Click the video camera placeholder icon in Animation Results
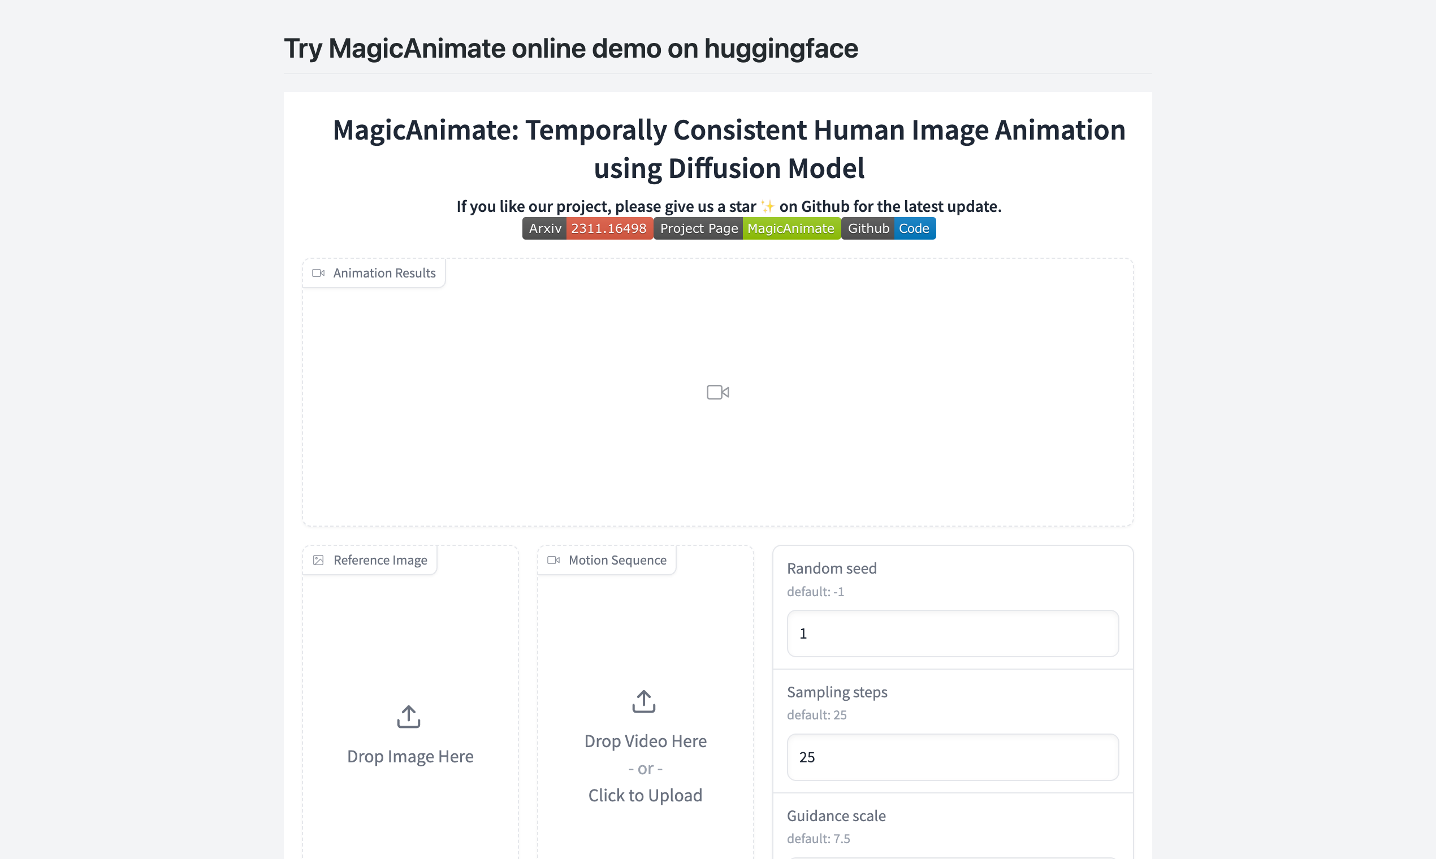The width and height of the screenshot is (1436, 859). pos(717,392)
